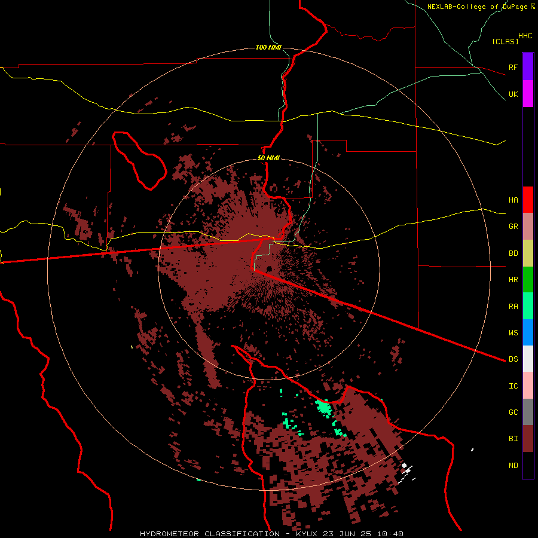Viewport: 538px width, 538px height.
Task: Click the white DS legend swatch
Action: coord(528,359)
